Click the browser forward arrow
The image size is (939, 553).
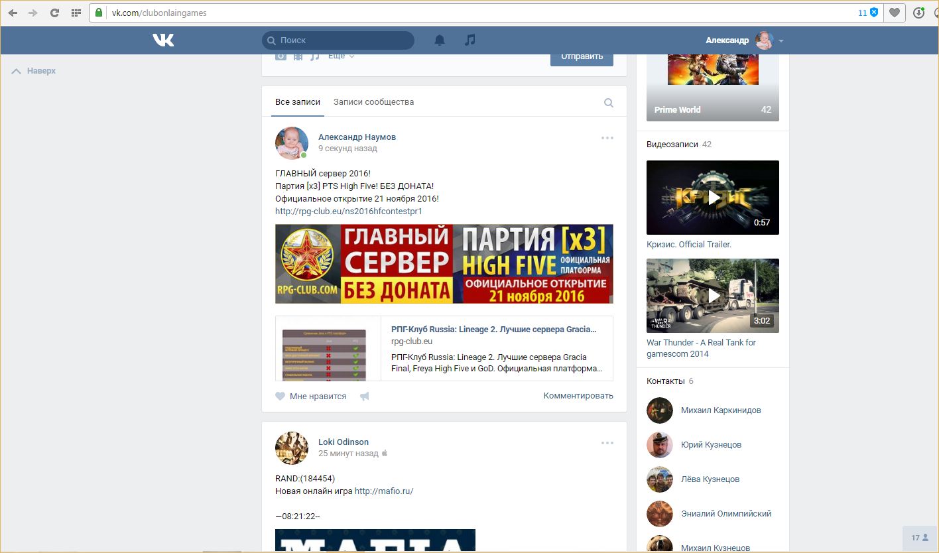(33, 13)
